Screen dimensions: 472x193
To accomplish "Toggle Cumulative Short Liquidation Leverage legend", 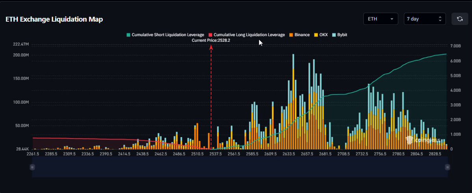I will [165, 35].
